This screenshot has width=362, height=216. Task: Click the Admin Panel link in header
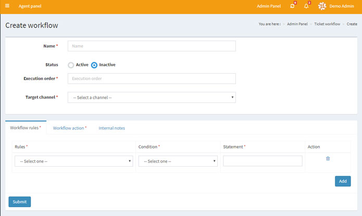269,6
